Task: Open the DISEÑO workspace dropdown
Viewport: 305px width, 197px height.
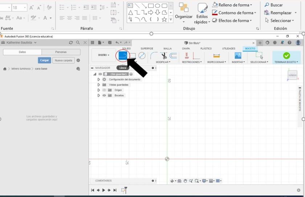Action: point(103,55)
